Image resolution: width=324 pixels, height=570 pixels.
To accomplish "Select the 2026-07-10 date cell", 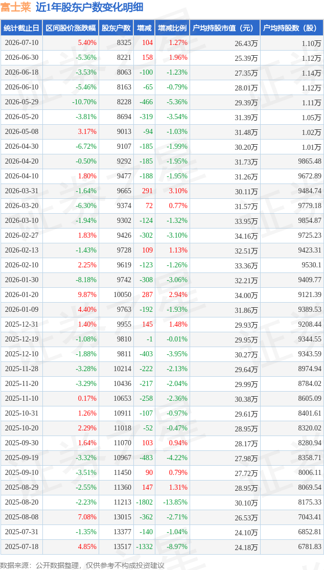I will click(x=21, y=42).
